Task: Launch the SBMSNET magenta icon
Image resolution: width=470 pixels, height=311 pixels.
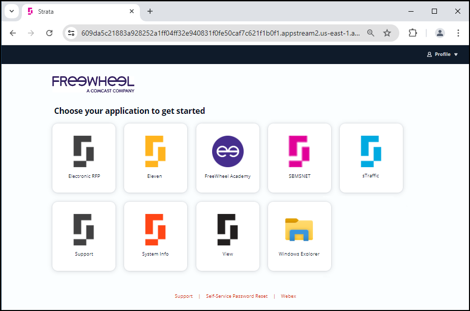Action: point(299,151)
